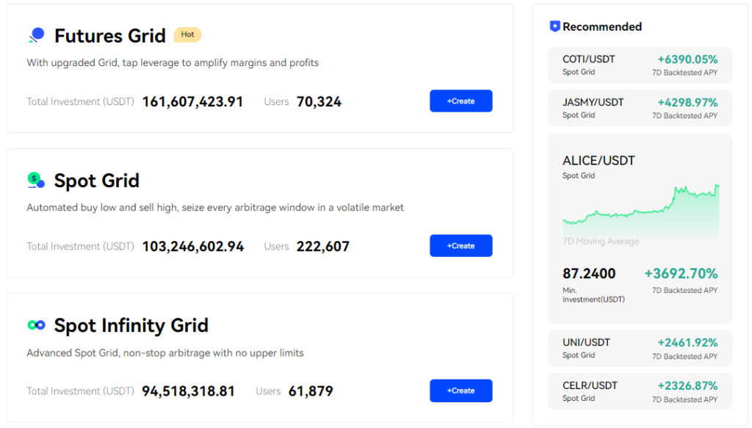752x428 pixels.
Task: Open the JASMY/USDT recommended strategy
Action: [639, 108]
